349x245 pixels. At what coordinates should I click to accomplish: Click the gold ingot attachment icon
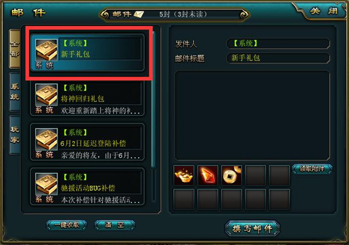[x=184, y=175]
